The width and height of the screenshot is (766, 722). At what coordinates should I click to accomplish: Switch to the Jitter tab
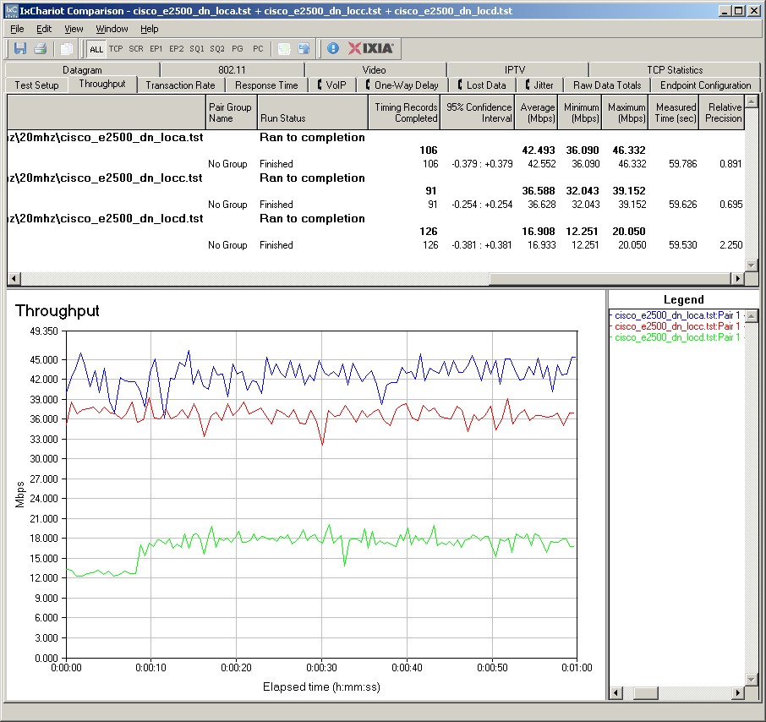coord(539,85)
